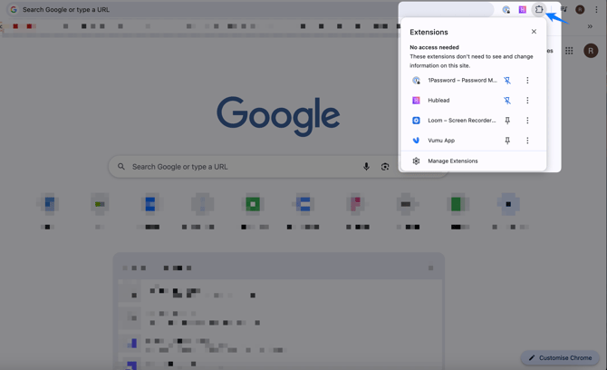
Task: Unpin Hublead from the toolbar
Action: point(507,101)
